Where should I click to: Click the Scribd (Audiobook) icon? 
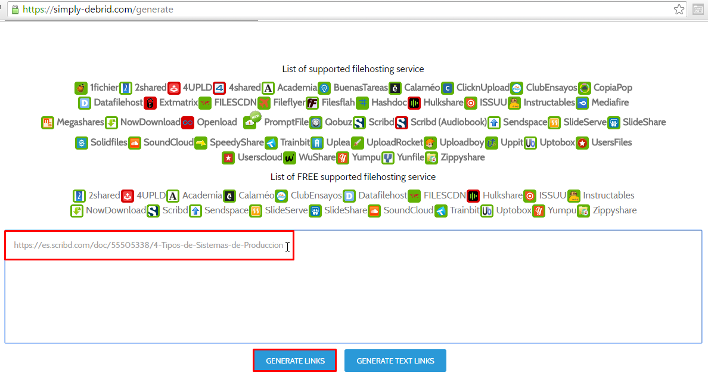(402, 122)
